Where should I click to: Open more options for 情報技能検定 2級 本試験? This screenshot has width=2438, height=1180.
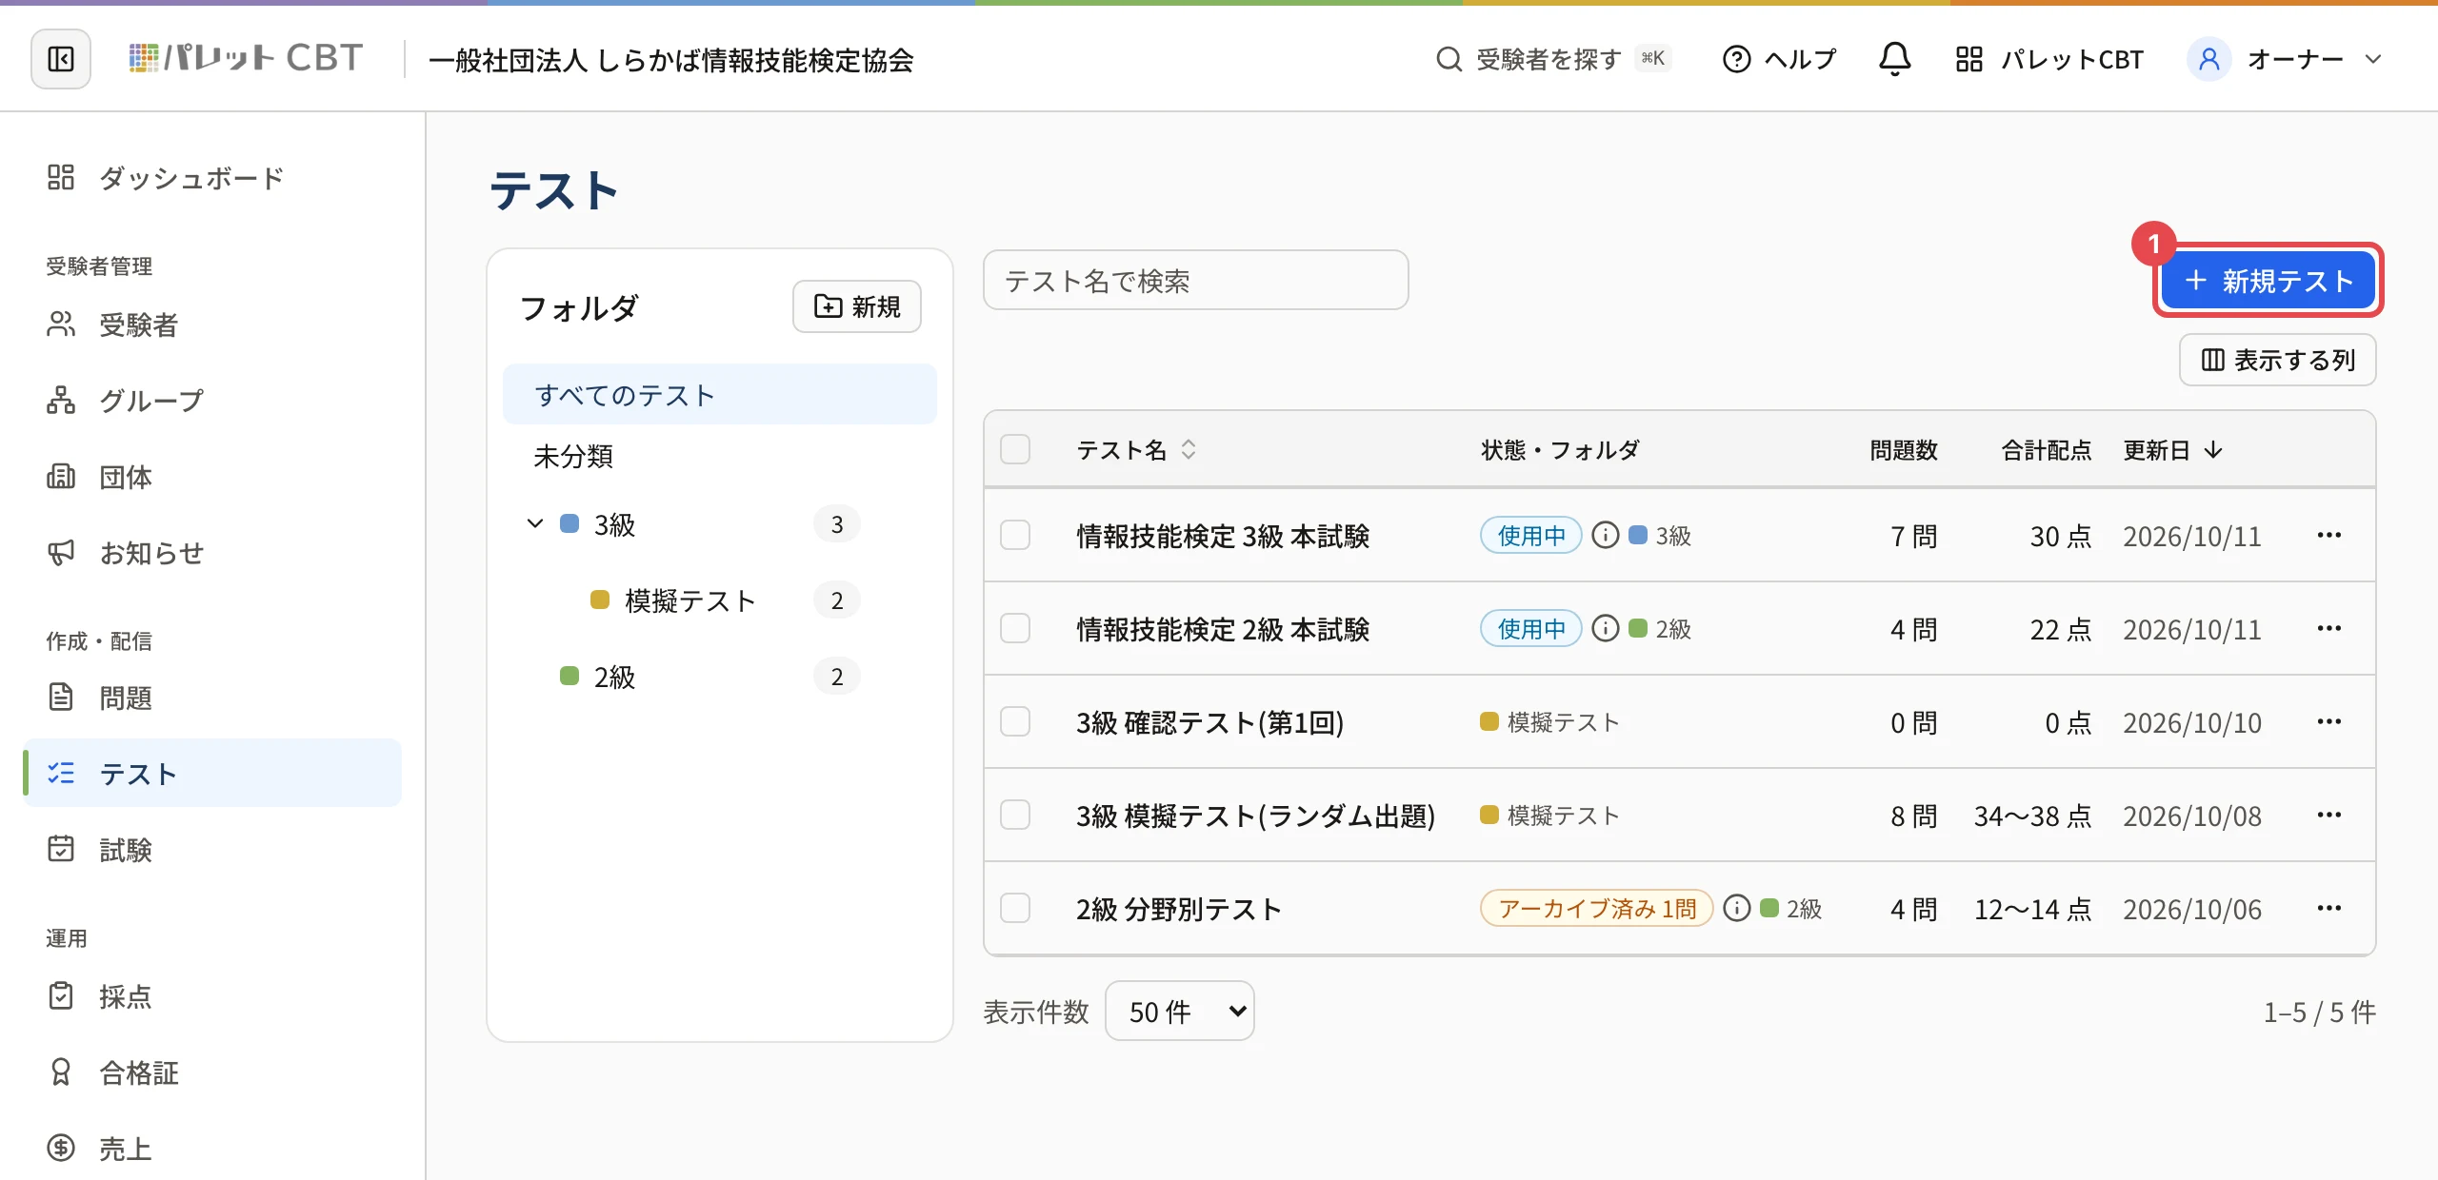coord(2329,629)
